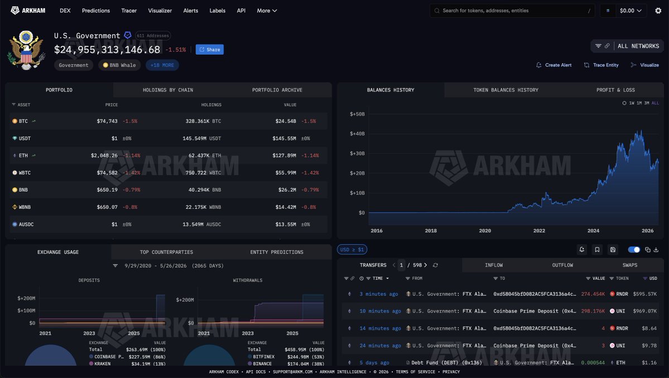Image resolution: width=669 pixels, height=378 pixels.
Task: Click the WBNB asset row name
Action: point(25,207)
